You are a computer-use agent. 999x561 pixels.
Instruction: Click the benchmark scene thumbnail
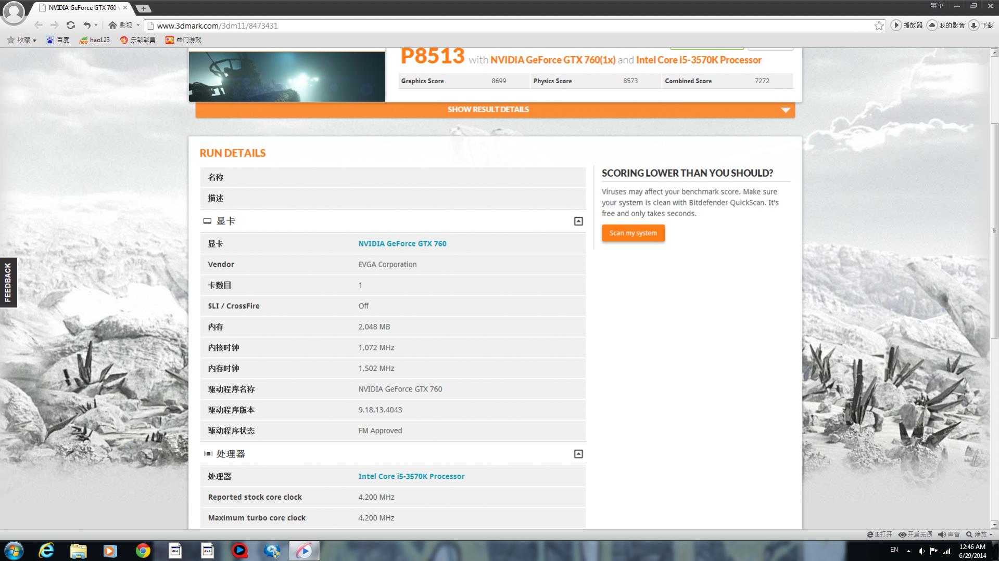point(287,76)
